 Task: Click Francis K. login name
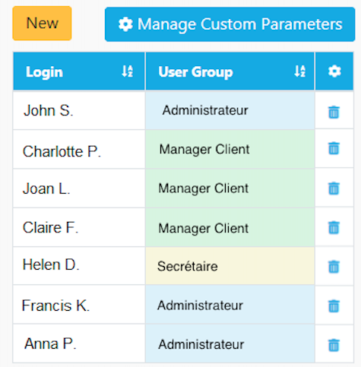[55, 305]
